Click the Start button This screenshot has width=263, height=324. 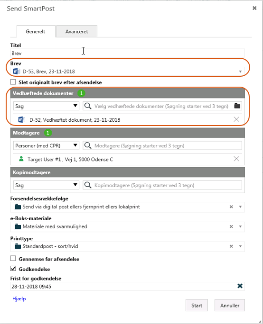click(x=197, y=306)
